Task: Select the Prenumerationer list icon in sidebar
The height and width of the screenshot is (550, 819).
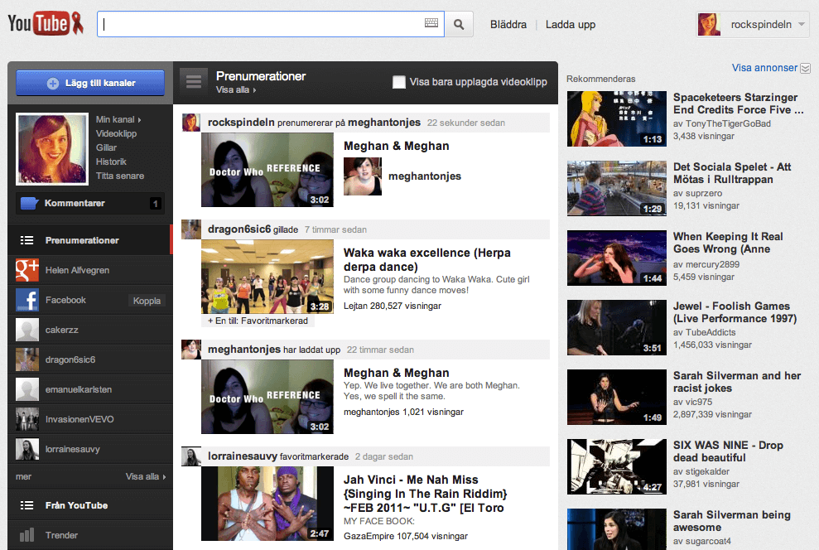Action: pos(26,240)
